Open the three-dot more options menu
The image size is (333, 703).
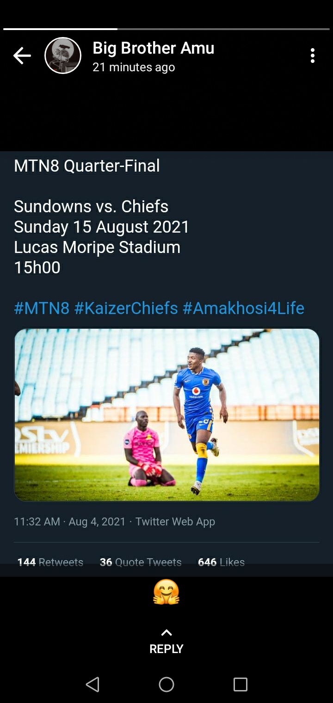313,55
